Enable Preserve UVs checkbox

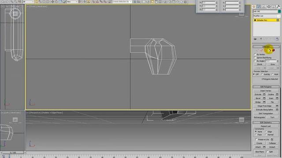(x=256, y=140)
